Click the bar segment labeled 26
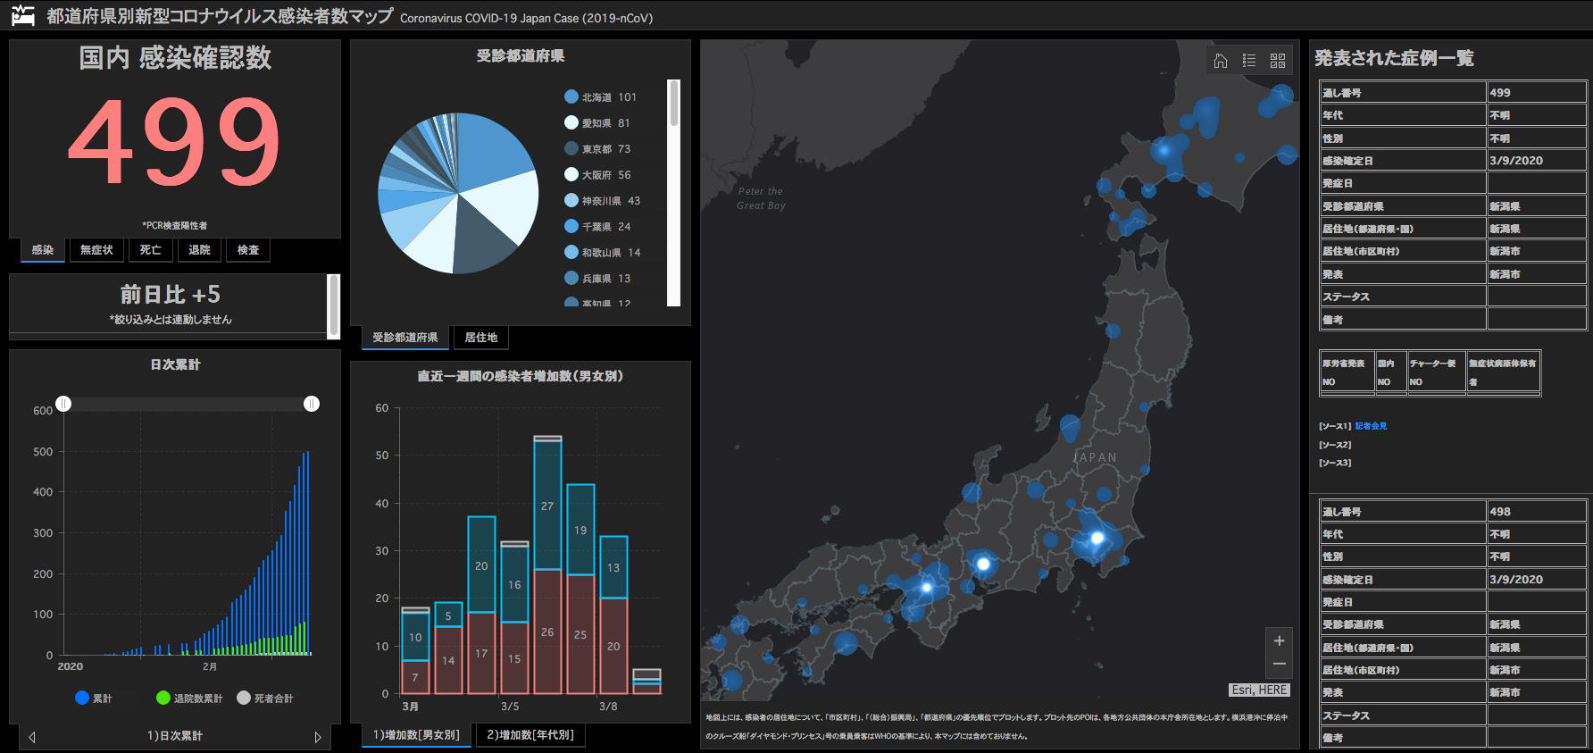The width and height of the screenshot is (1593, 753). (547, 632)
